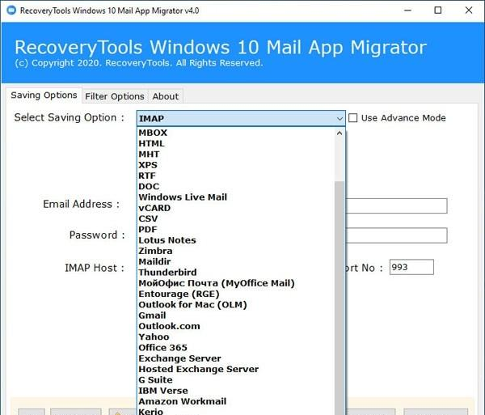Open the Saving Options tab
The width and height of the screenshot is (485, 415).
[44, 95]
